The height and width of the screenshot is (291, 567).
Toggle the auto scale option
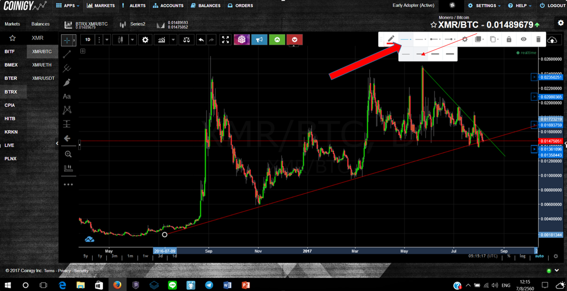pyautogui.click(x=539, y=256)
